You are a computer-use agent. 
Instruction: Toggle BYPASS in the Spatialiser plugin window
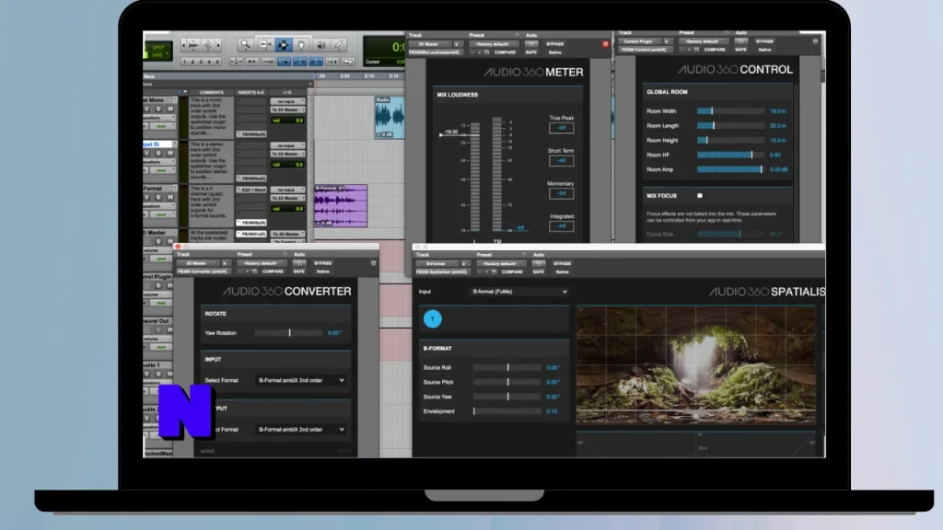point(562,264)
